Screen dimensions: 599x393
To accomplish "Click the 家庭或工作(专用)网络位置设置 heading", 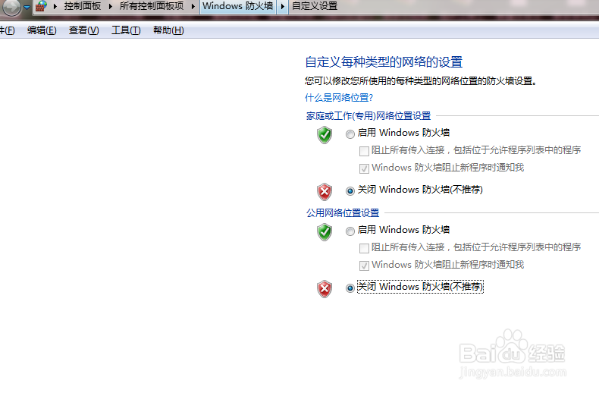I will tap(368, 116).
